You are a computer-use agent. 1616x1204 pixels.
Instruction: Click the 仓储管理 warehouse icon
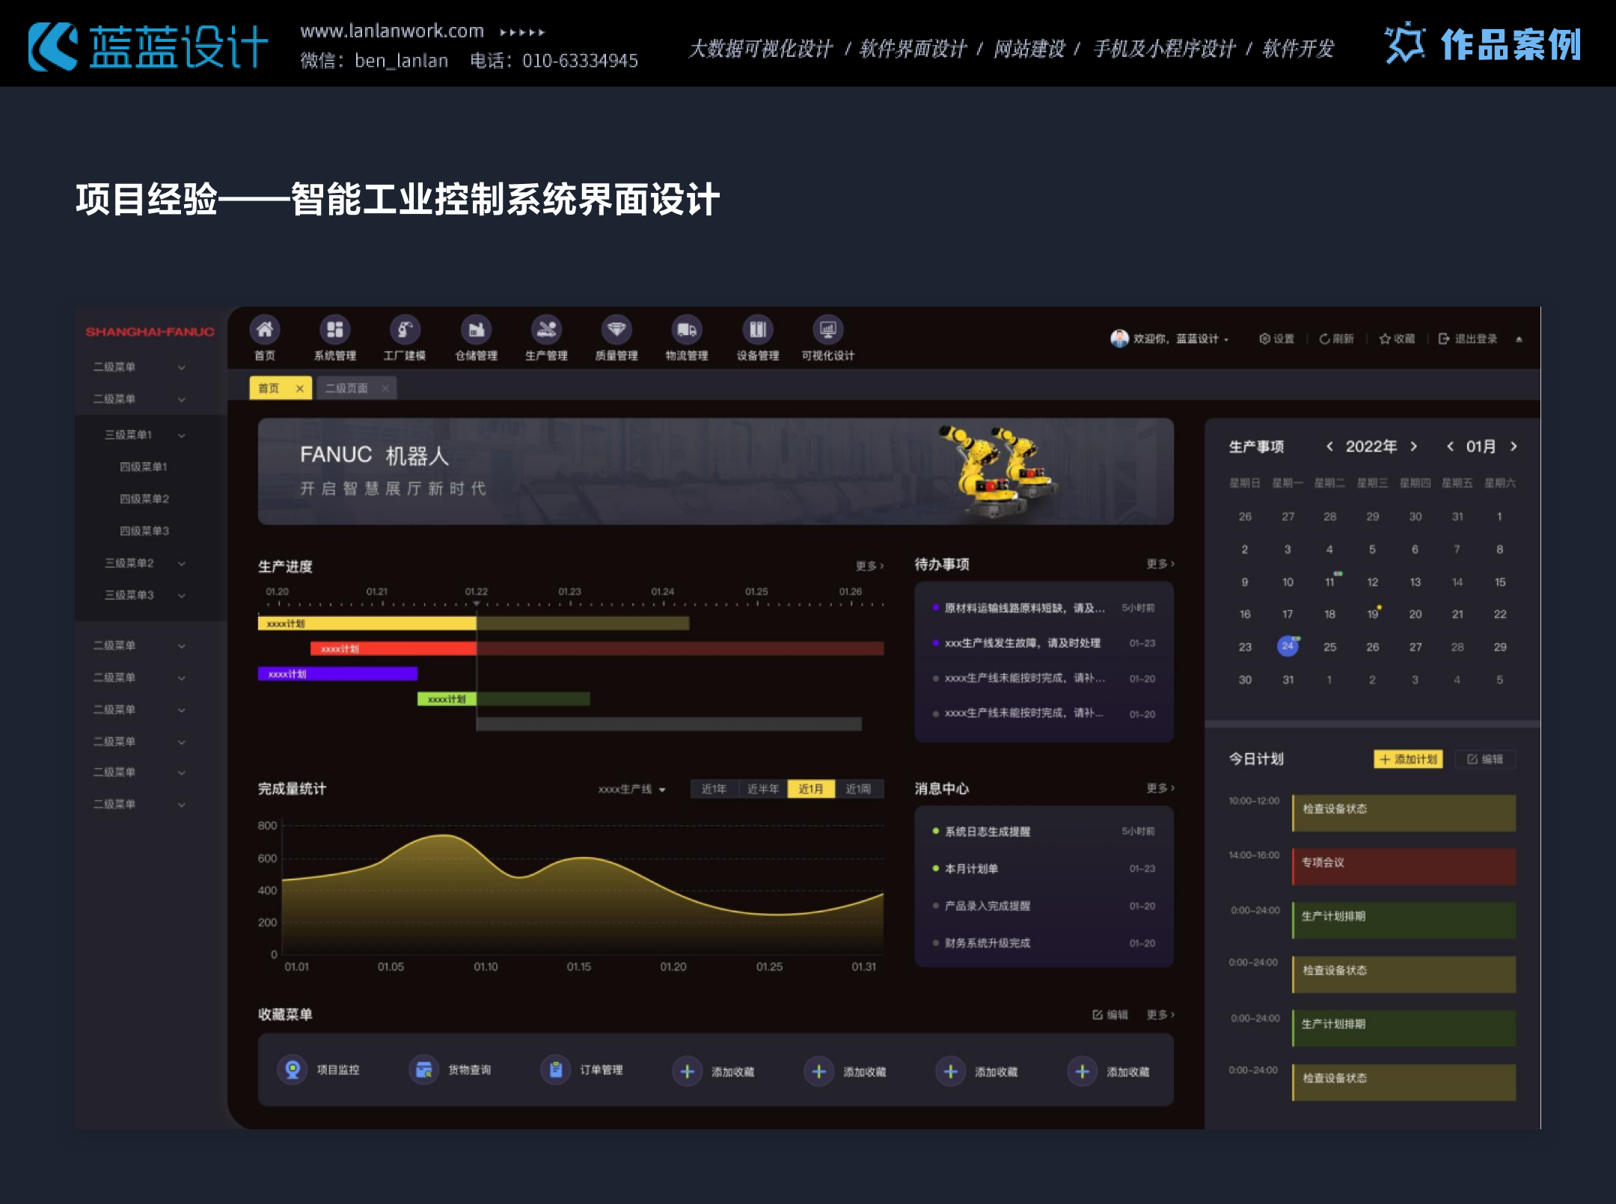click(x=476, y=330)
